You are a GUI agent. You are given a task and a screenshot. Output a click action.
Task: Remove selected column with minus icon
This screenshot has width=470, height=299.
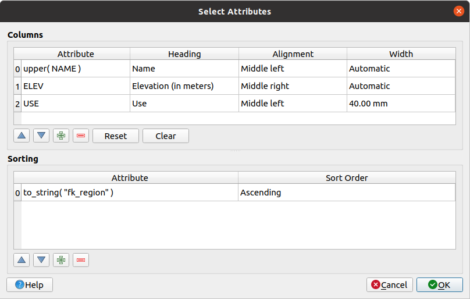click(81, 136)
